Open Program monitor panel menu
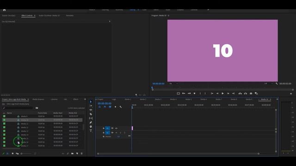The height and width of the screenshot is (166, 296). tap(168, 16)
